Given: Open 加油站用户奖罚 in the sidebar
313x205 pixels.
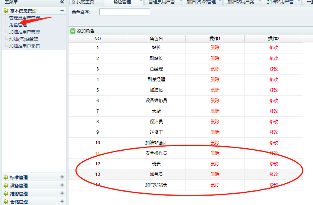Looking at the screenshot, I should tap(24, 47).
